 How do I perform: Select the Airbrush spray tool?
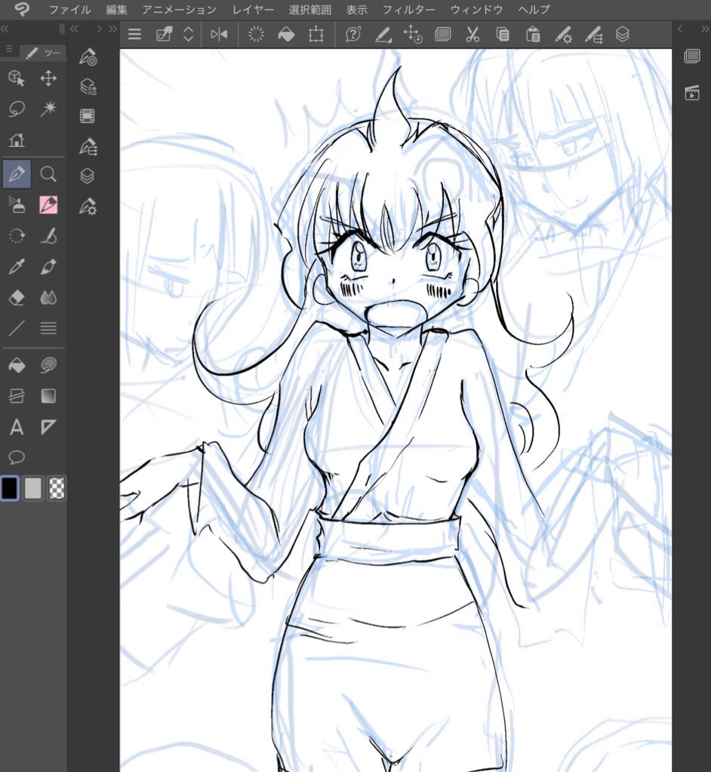17,205
